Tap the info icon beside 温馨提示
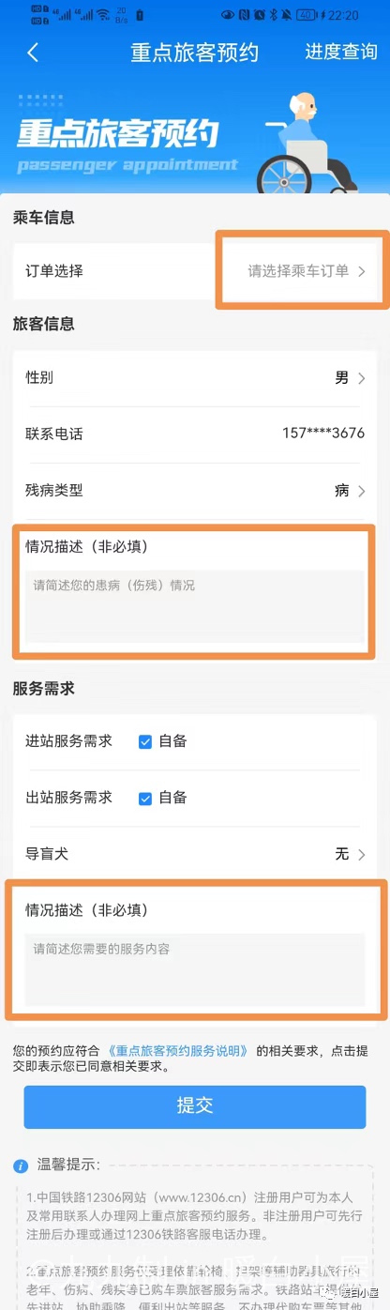The image size is (390, 1310). [21, 1165]
